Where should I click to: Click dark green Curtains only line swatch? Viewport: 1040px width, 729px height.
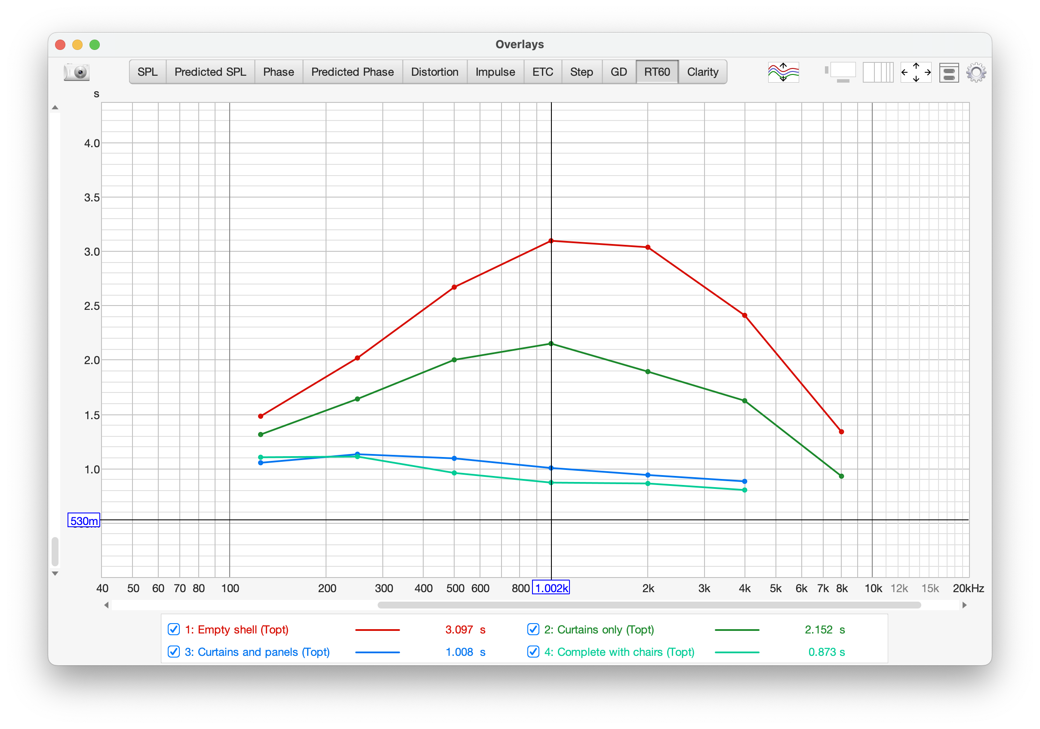point(737,630)
